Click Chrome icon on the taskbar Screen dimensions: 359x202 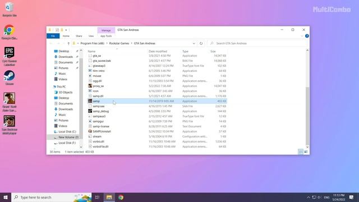click(x=121, y=197)
